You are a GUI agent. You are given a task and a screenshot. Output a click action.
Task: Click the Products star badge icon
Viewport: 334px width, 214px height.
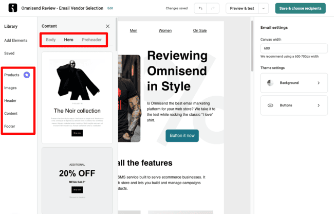(27, 75)
